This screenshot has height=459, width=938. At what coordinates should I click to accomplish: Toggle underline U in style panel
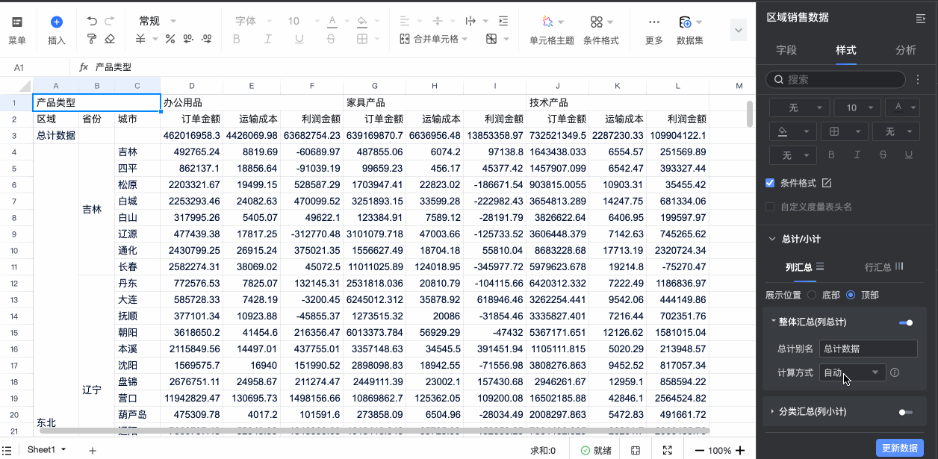[909, 155]
